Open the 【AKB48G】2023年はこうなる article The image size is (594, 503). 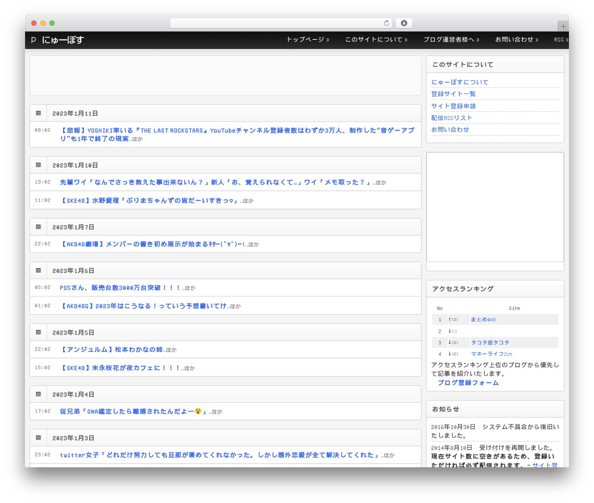[143, 306]
